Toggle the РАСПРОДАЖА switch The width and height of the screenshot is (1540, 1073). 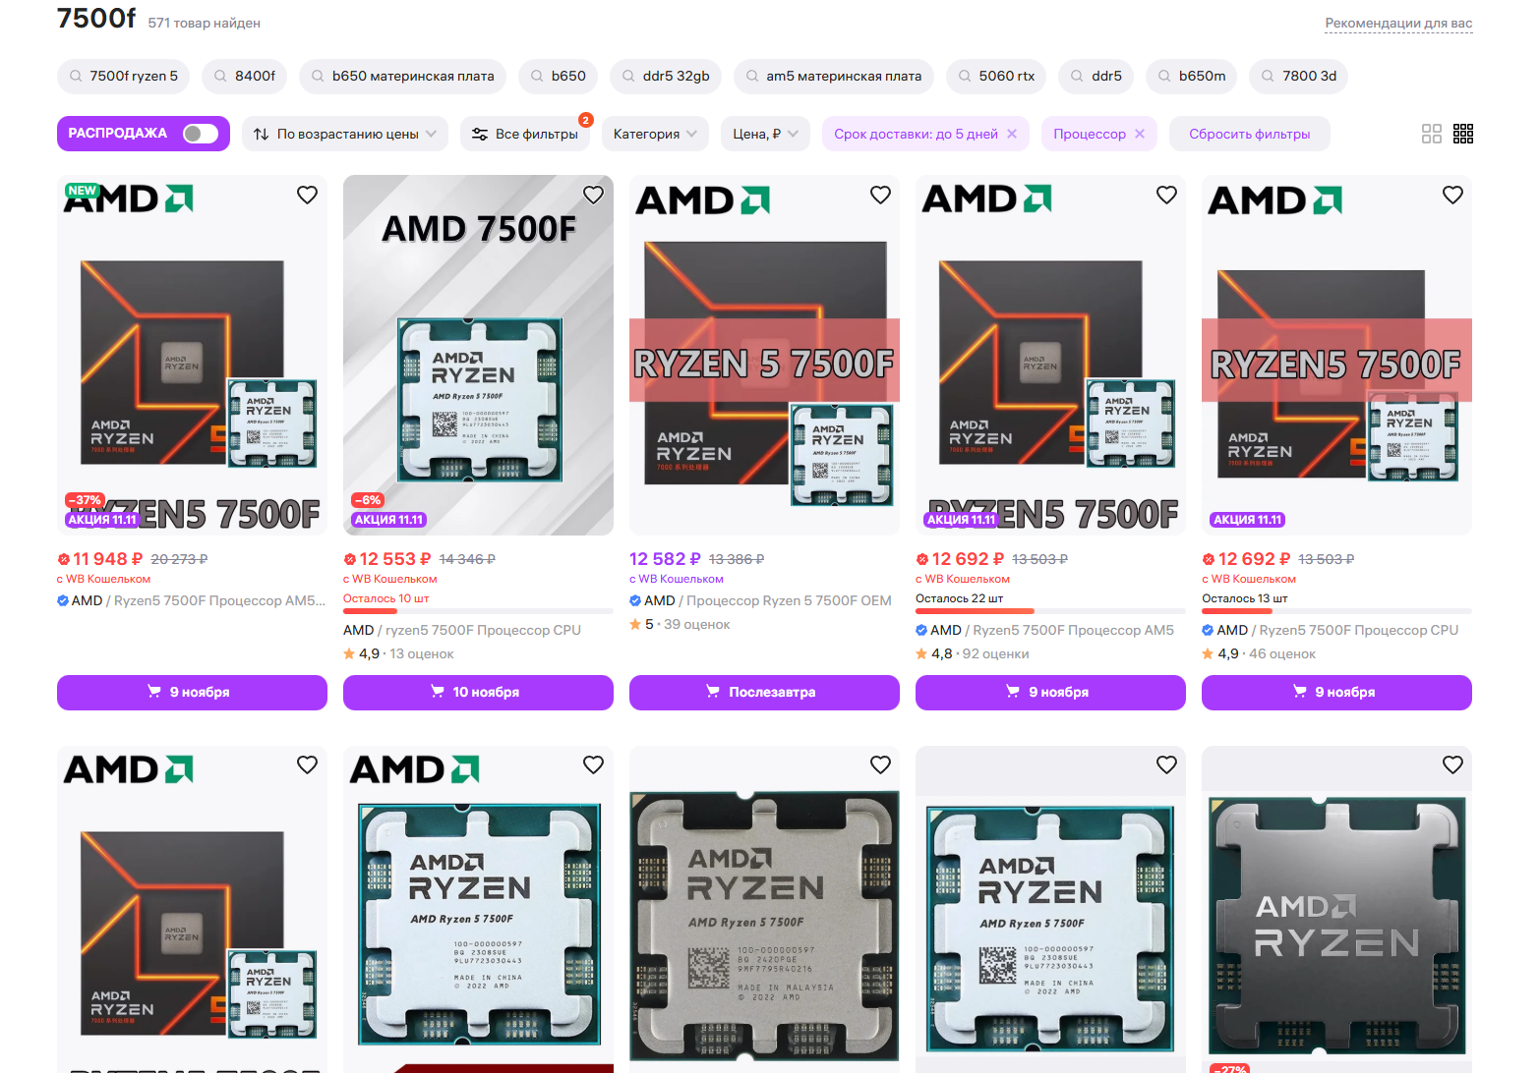point(201,134)
